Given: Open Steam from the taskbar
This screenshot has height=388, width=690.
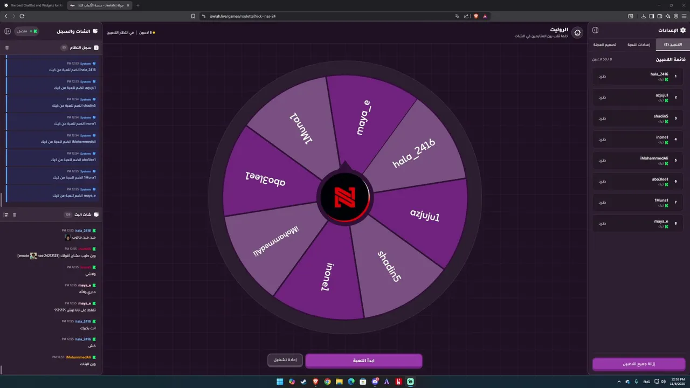Looking at the screenshot, I should point(303,382).
